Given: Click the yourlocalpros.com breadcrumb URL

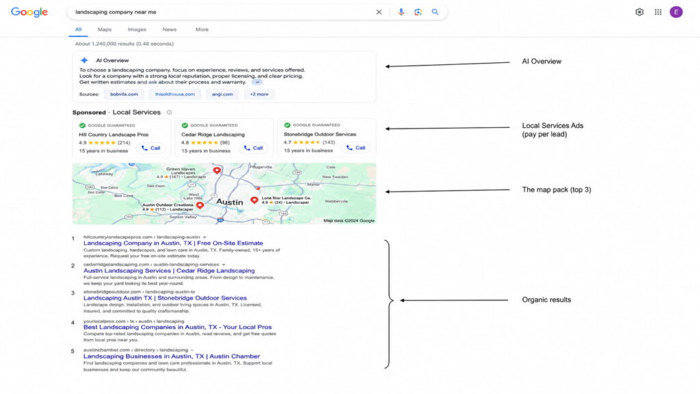Looking at the screenshot, I should tap(134, 321).
